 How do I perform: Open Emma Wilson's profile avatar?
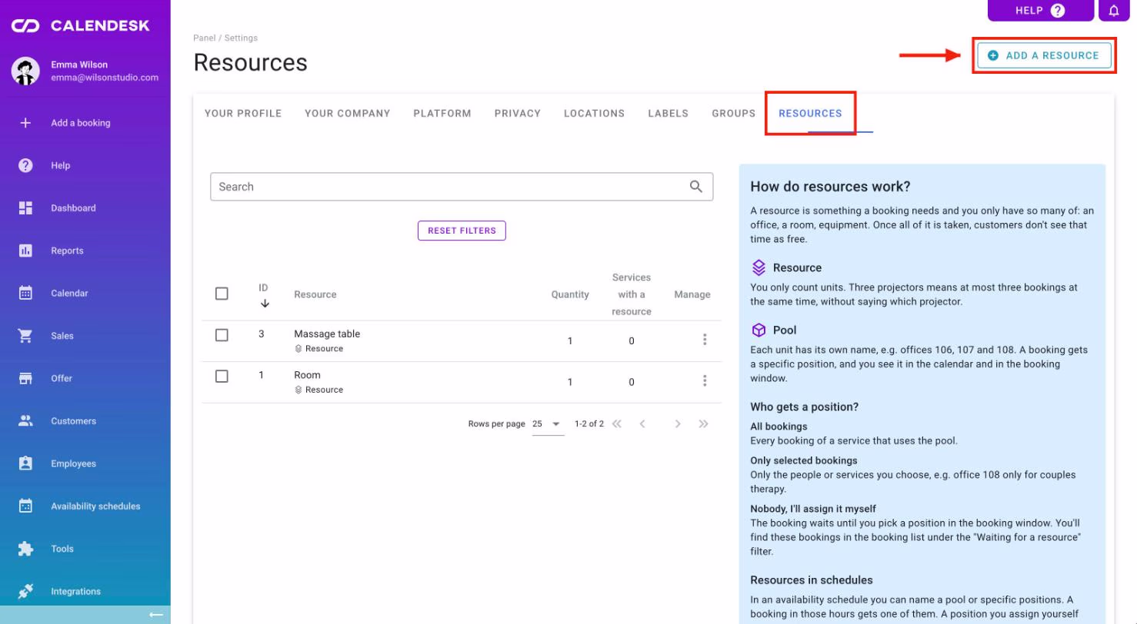(25, 71)
